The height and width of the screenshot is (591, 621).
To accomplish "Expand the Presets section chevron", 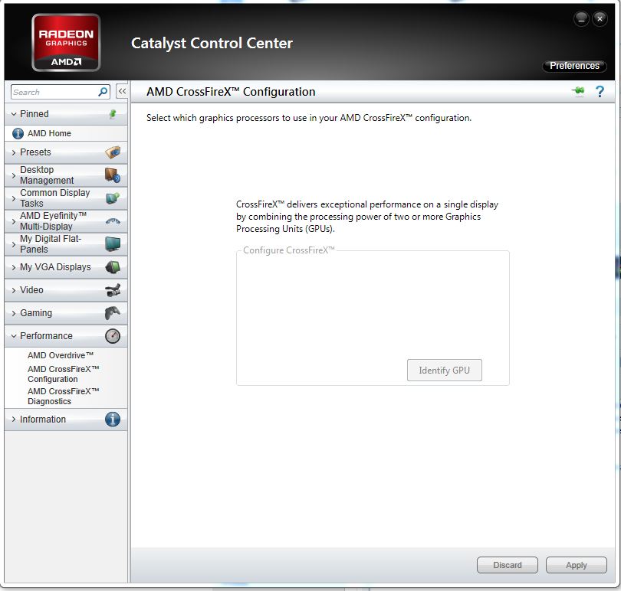I will [x=14, y=152].
